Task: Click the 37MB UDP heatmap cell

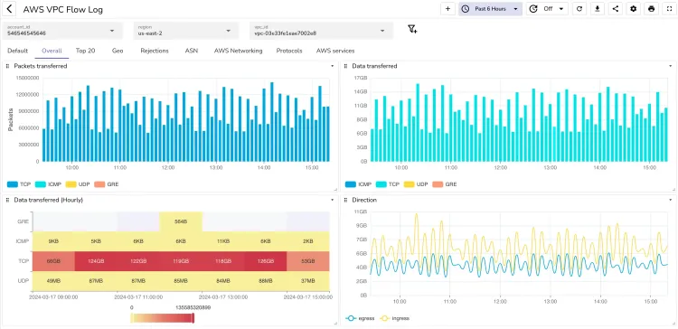Action: [308, 281]
